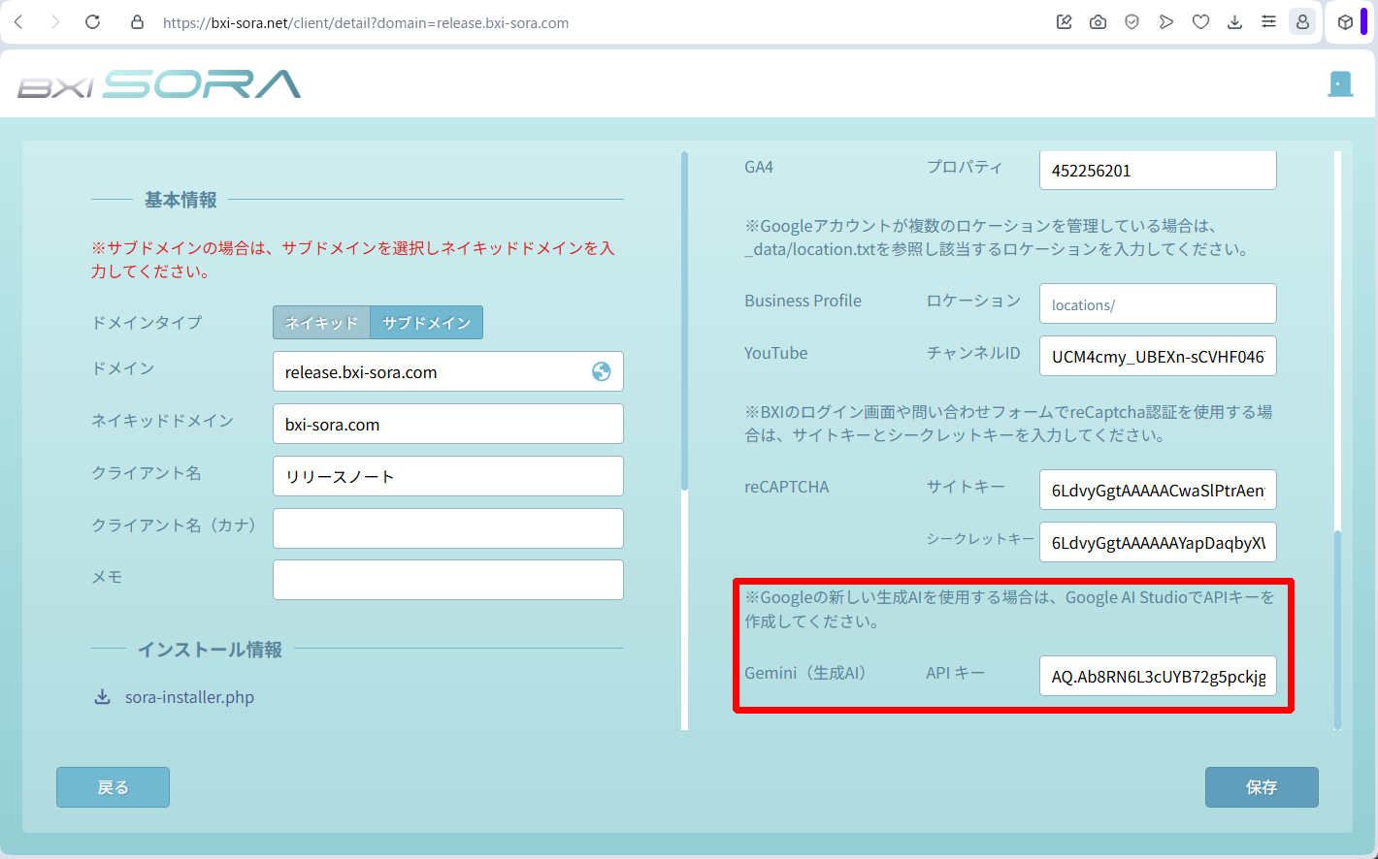Edit the ネイキッドドメイン field
Image resolution: width=1378 pixels, height=859 pixels.
448,424
